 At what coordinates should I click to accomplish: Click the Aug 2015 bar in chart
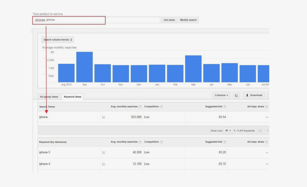(66, 73)
